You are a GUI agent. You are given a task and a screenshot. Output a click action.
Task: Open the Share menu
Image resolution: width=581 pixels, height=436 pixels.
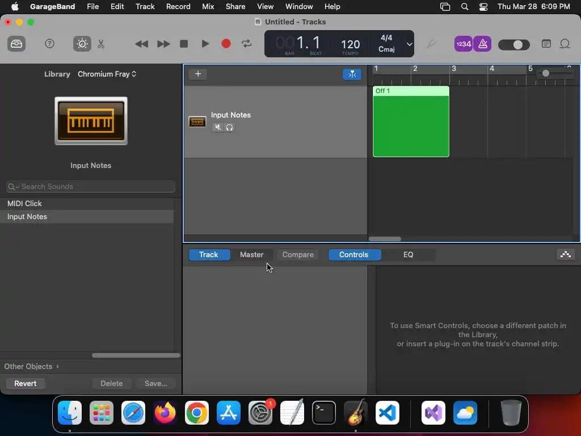pos(235,7)
